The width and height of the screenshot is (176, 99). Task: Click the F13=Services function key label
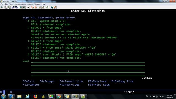point(70,85)
